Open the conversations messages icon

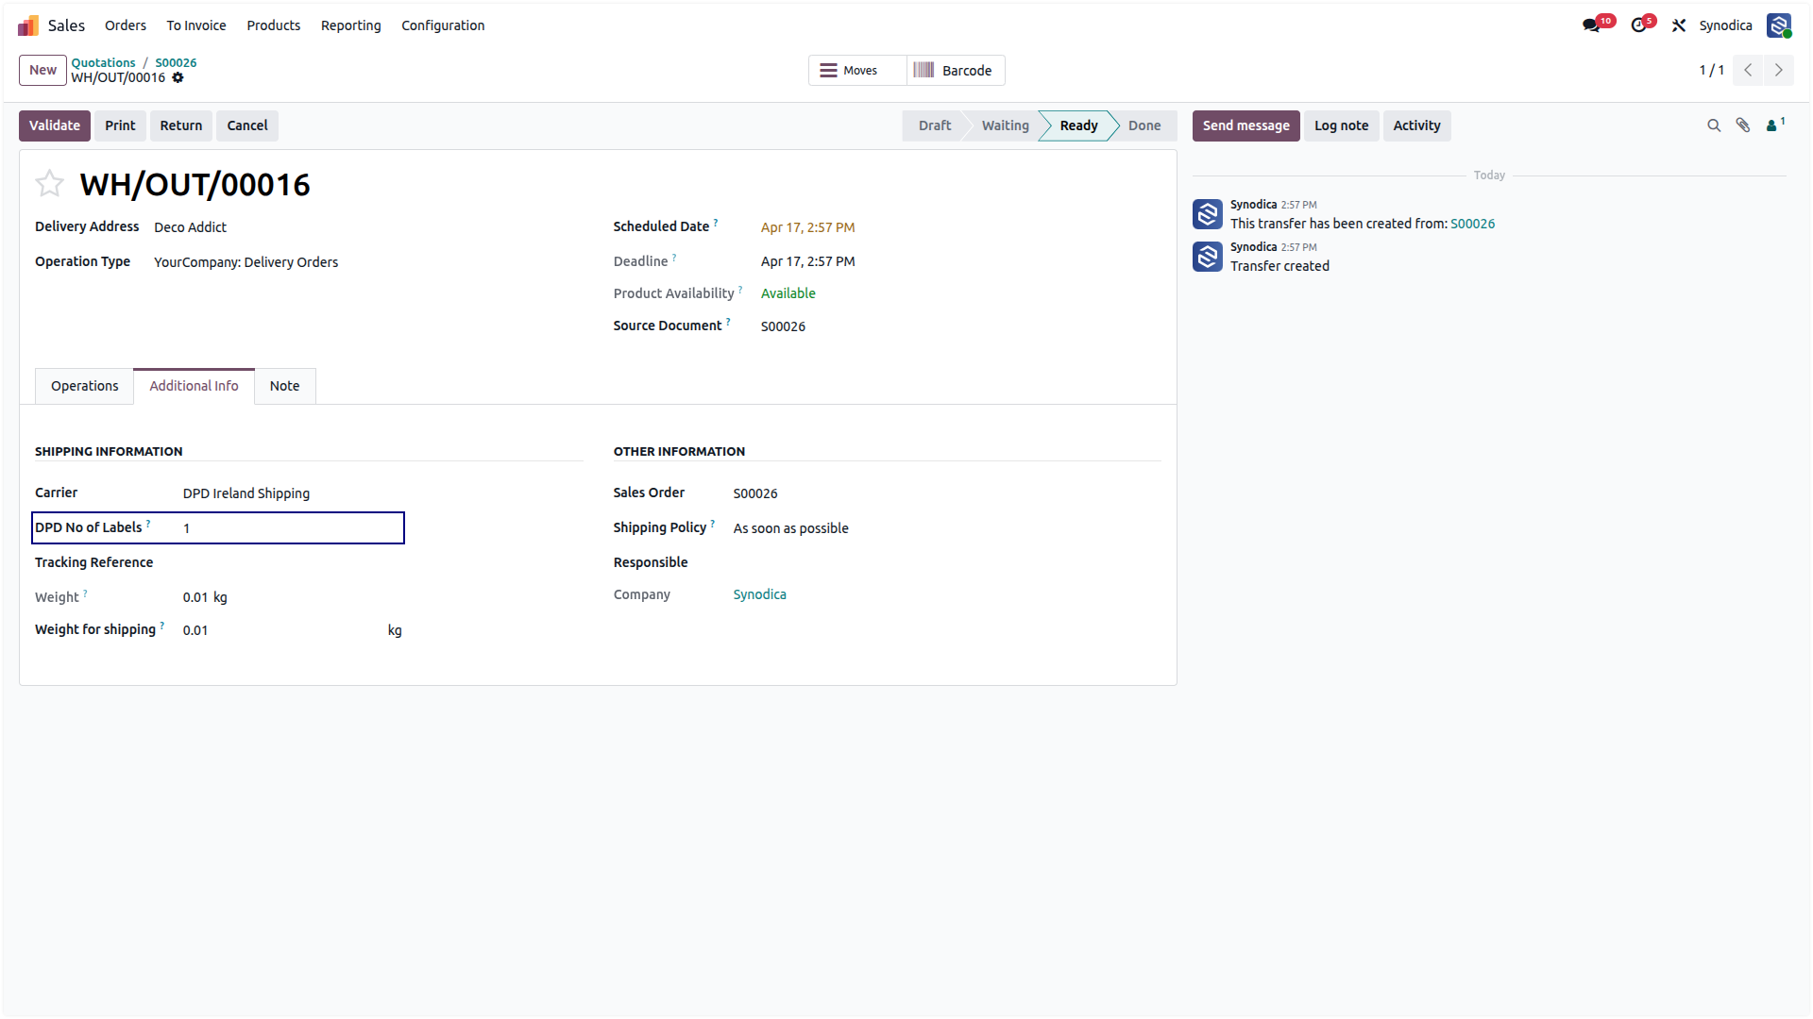coord(1592,25)
